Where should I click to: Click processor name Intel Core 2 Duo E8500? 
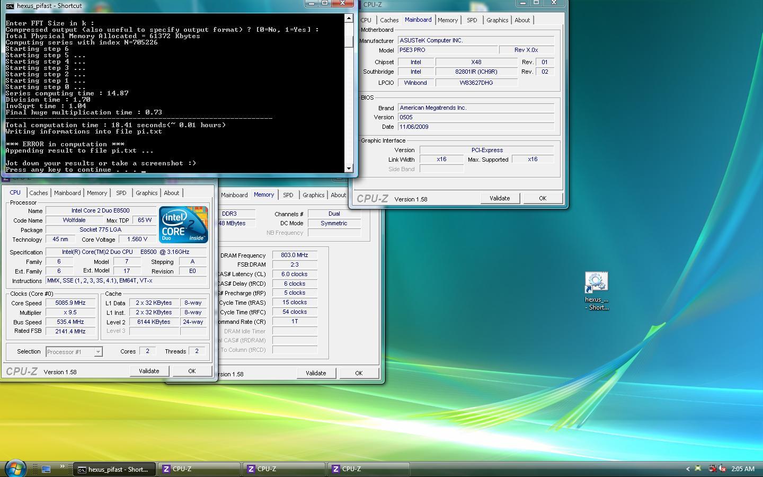[101, 210]
